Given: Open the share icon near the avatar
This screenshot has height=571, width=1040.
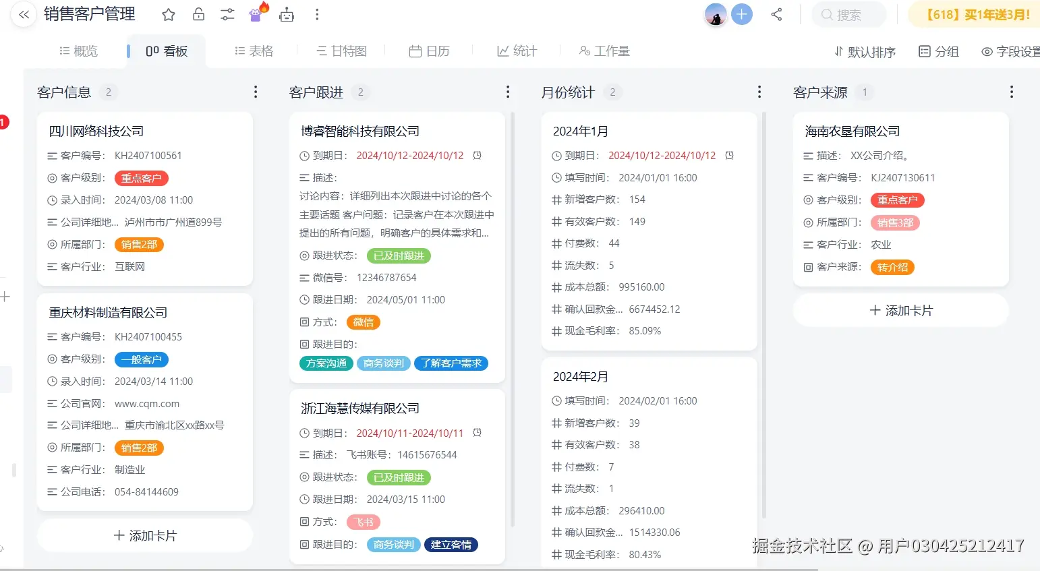Looking at the screenshot, I should (776, 14).
